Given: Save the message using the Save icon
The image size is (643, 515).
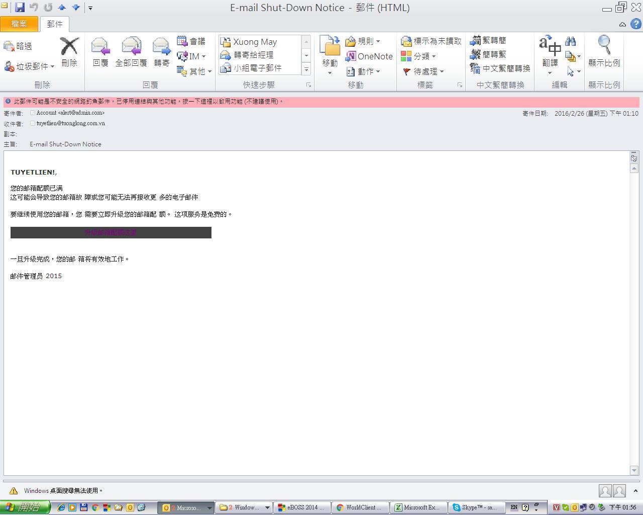Looking at the screenshot, I should coord(20,7).
